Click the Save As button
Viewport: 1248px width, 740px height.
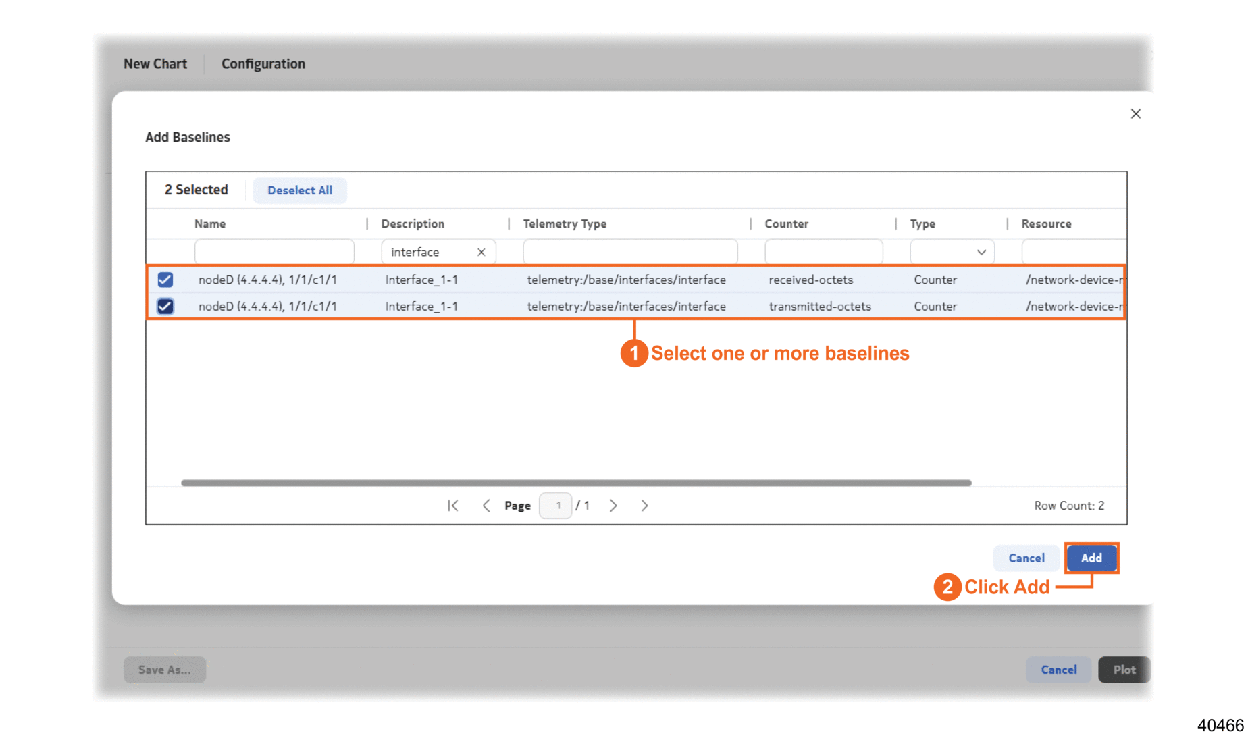pyautogui.click(x=164, y=670)
